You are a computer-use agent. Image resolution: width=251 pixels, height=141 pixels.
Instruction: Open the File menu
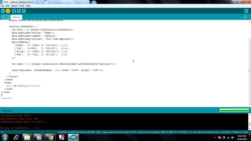(x=2, y=6)
